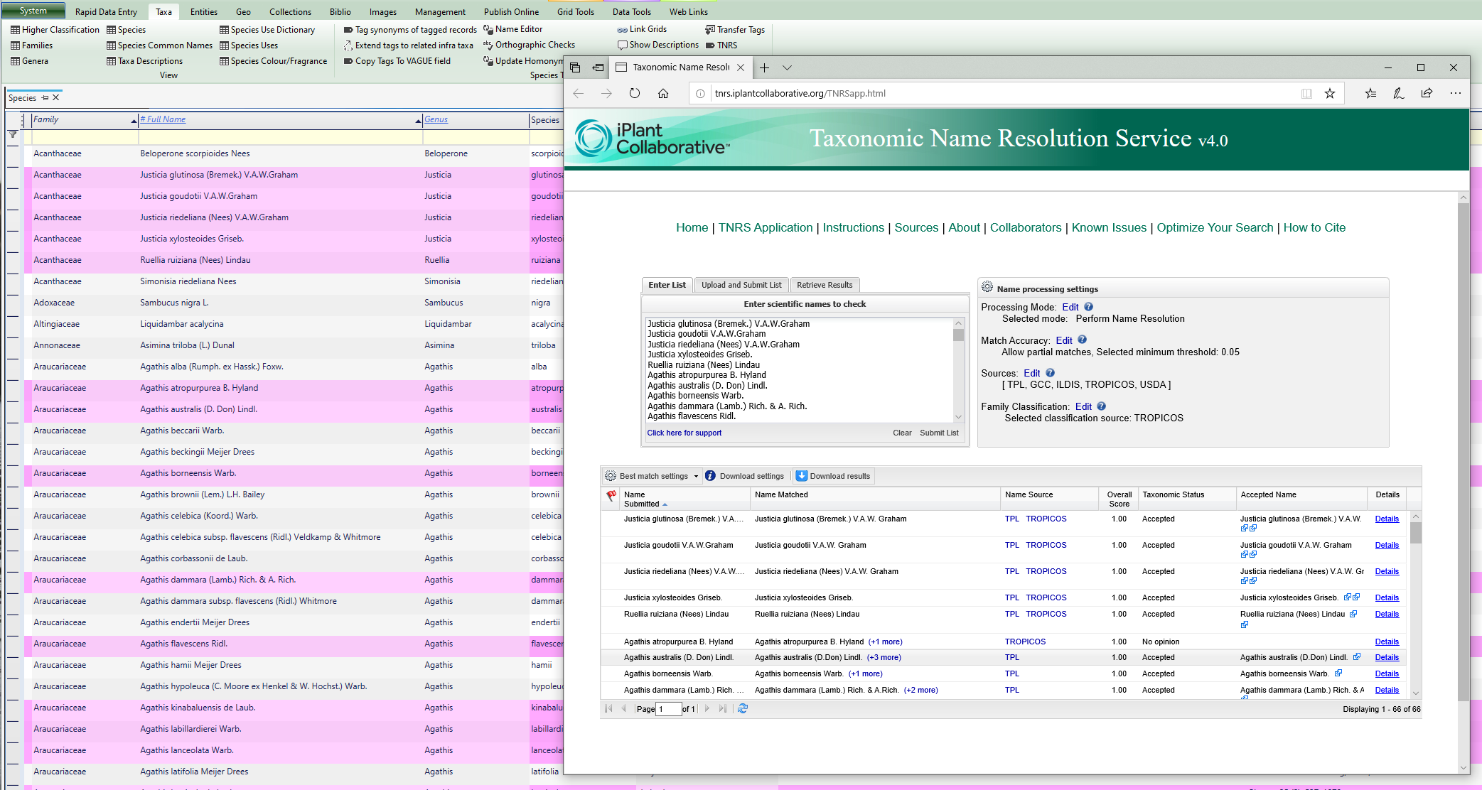The image size is (1482, 790).
Task: Go to browser home page
Action: click(x=662, y=93)
